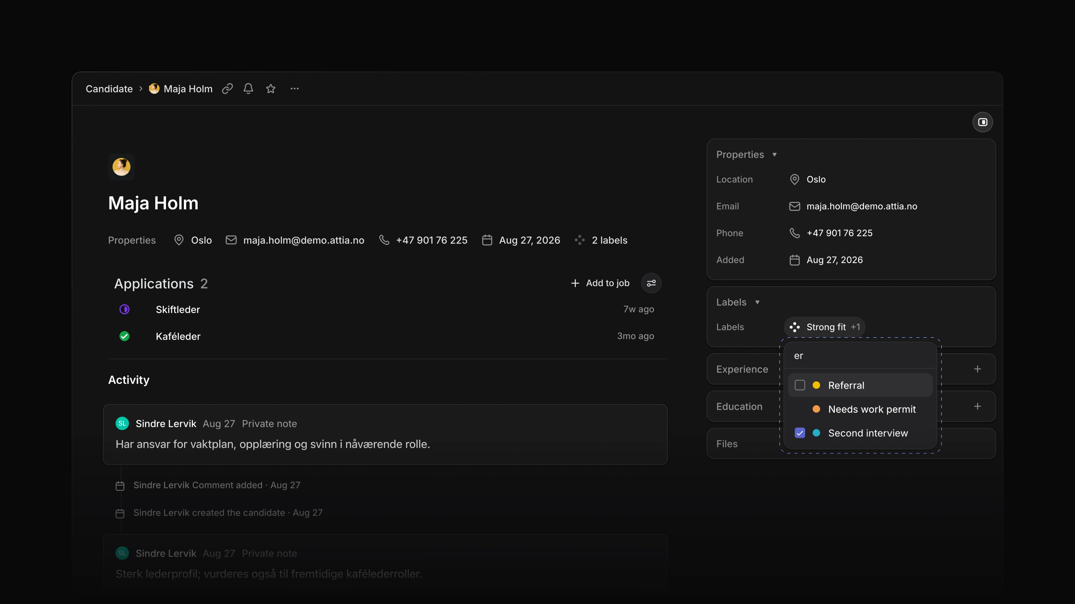Expand the Files section
This screenshot has height=604, width=1075.
(x=727, y=444)
